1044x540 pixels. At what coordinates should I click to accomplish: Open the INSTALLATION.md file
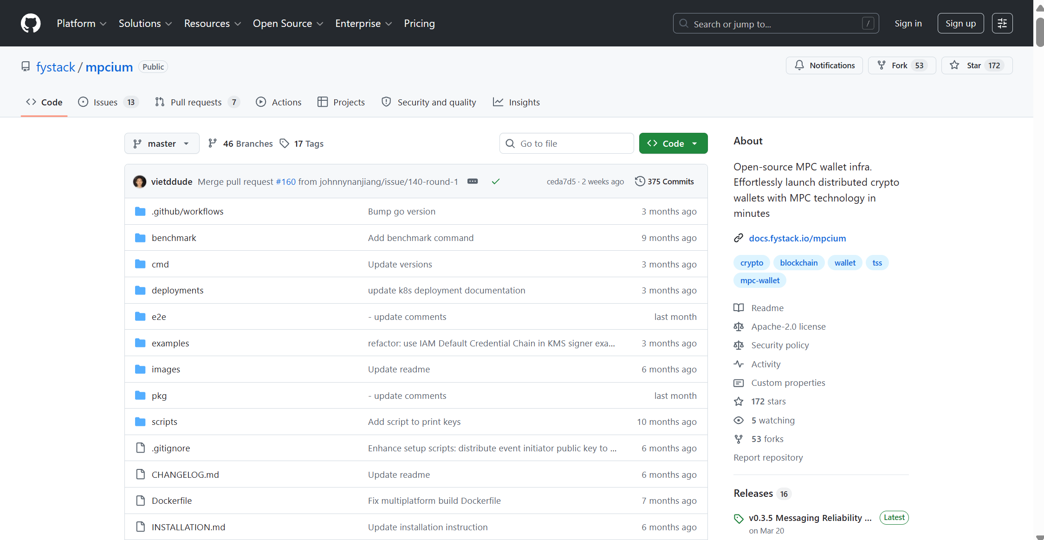pos(188,527)
